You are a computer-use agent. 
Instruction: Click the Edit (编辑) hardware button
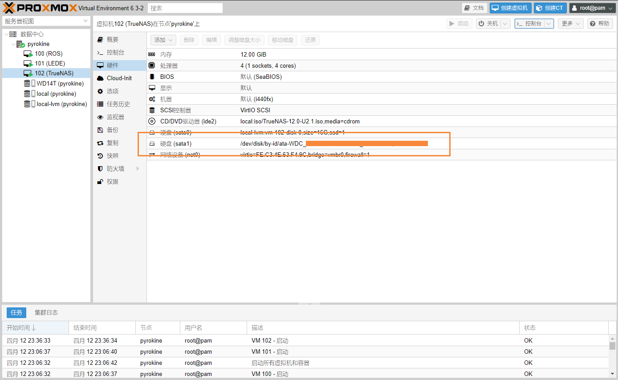(211, 40)
